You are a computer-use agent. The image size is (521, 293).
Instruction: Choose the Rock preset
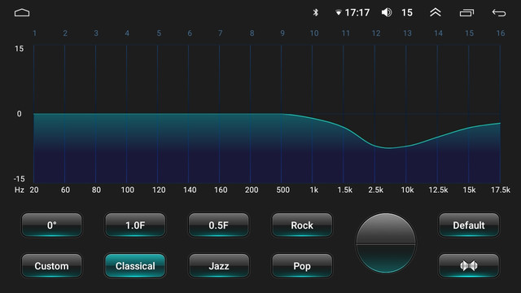coord(302,225)
